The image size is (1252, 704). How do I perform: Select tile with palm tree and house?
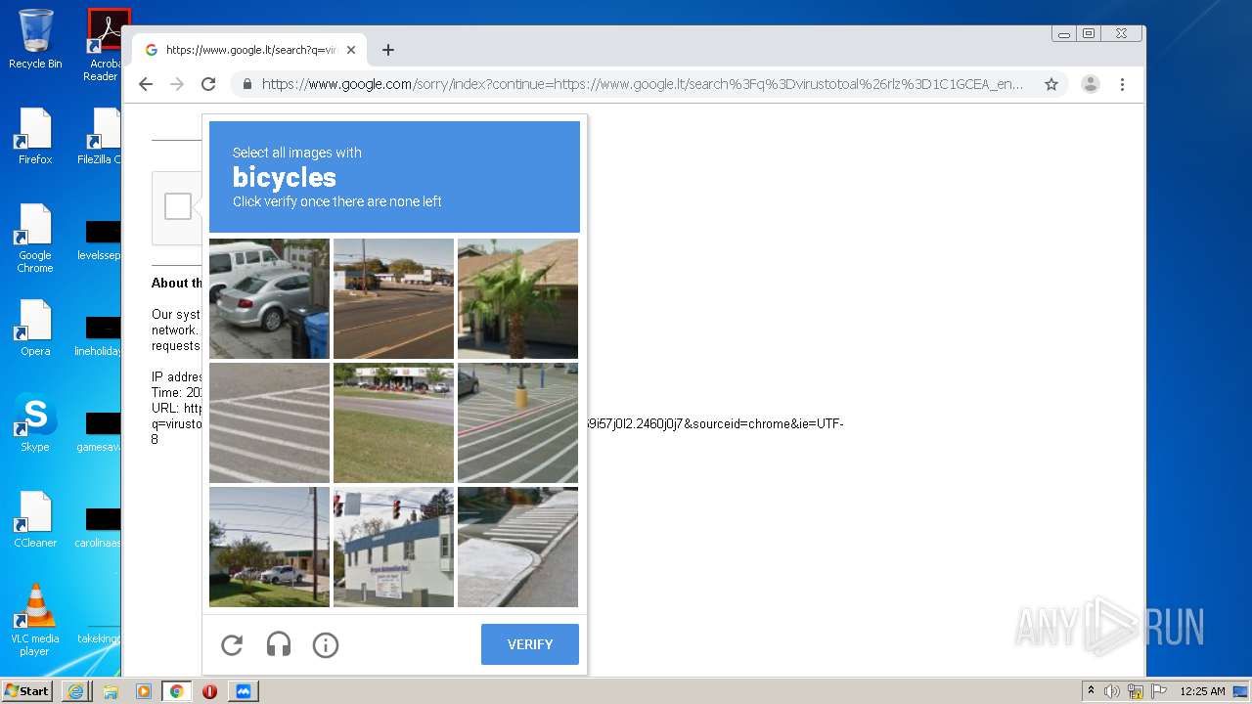pyautogui.click(x=517, y=299)
